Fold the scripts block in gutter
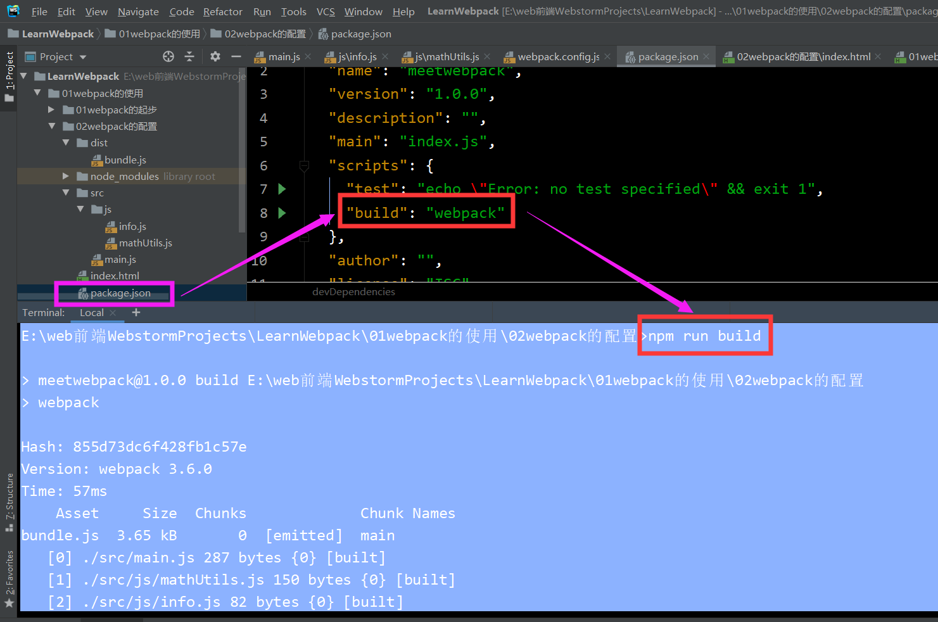The image size is (938, 622). coord(304,166)
